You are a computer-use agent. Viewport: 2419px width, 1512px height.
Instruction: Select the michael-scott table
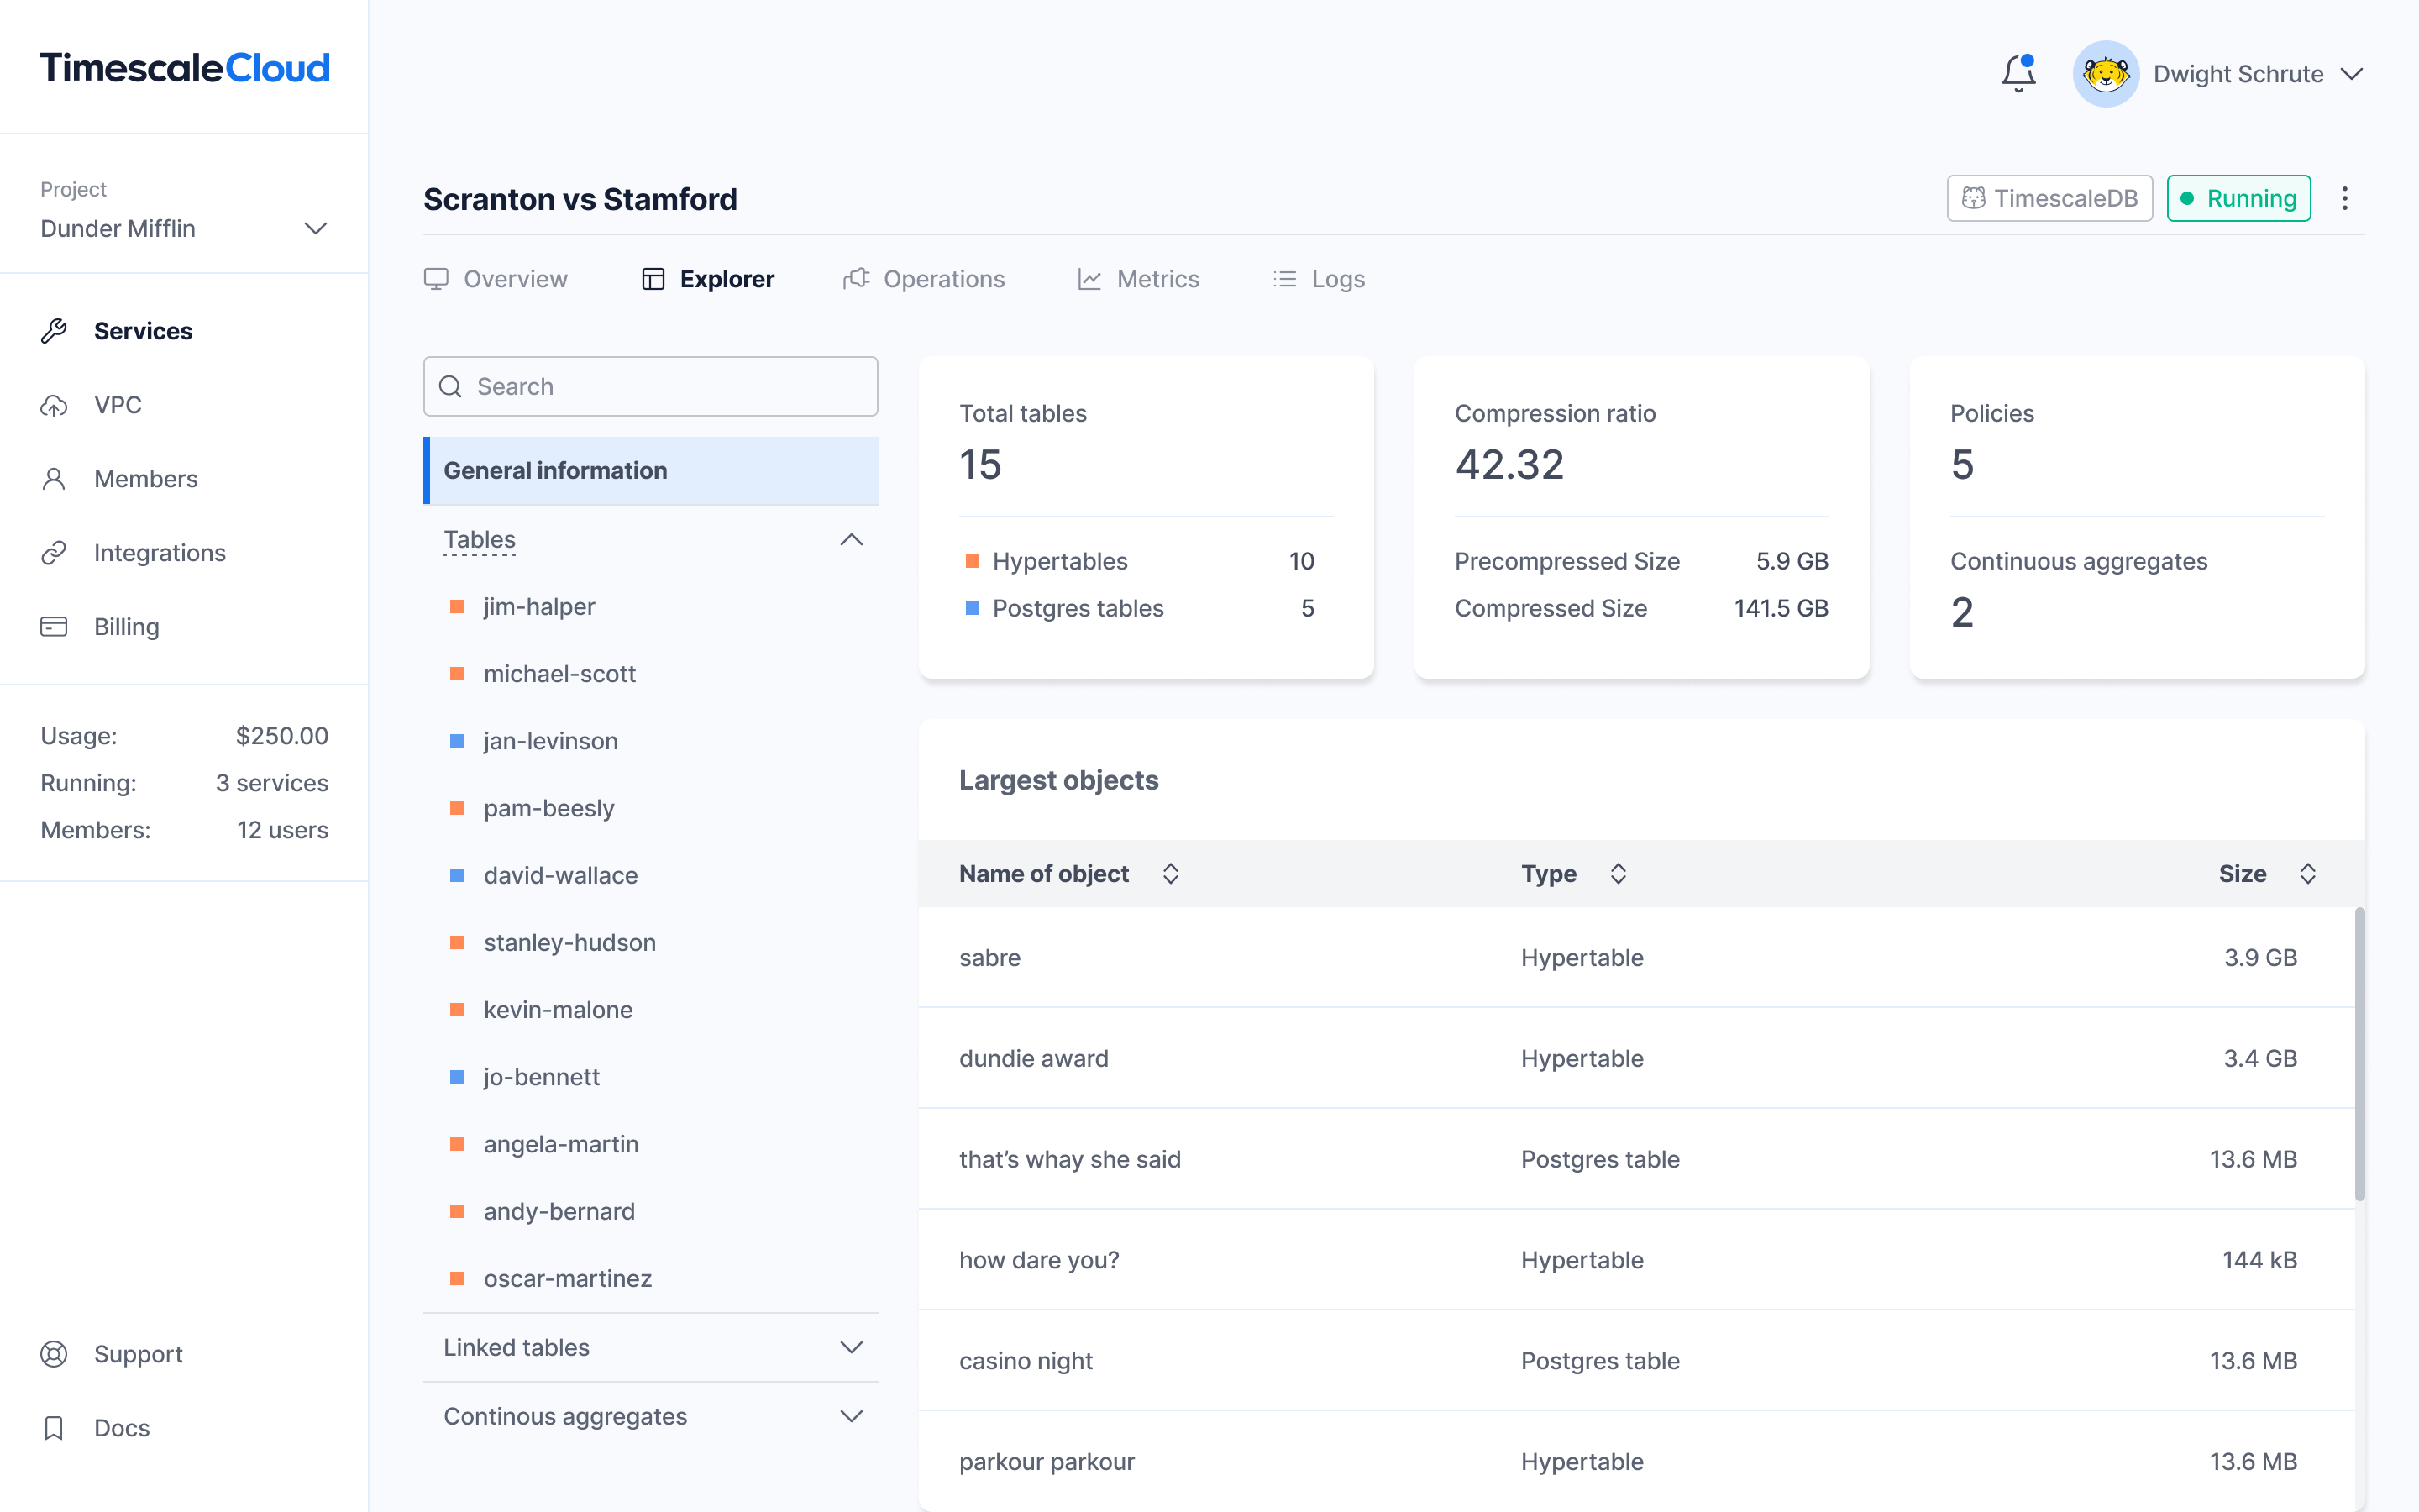559,674
